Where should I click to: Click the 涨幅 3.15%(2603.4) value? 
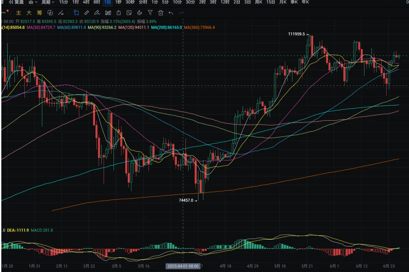pos(119,21)
